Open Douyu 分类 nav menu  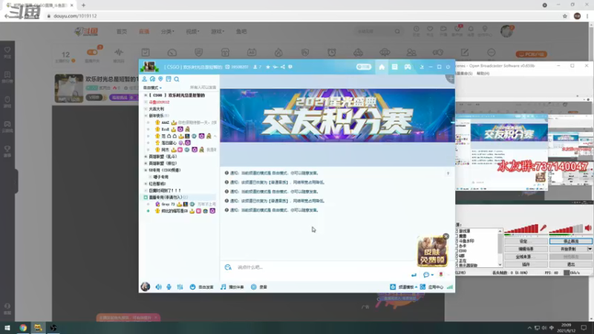point(168,31)
